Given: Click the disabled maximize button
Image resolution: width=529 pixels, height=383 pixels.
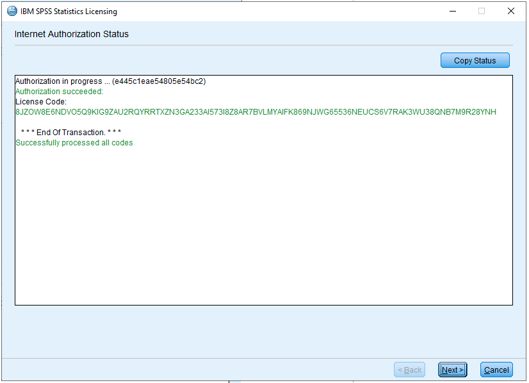Looking at the screenshot, I should [x=482, y=11].
